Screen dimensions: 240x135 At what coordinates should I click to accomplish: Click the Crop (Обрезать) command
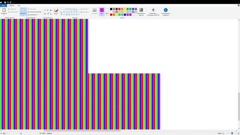point(32,9)
